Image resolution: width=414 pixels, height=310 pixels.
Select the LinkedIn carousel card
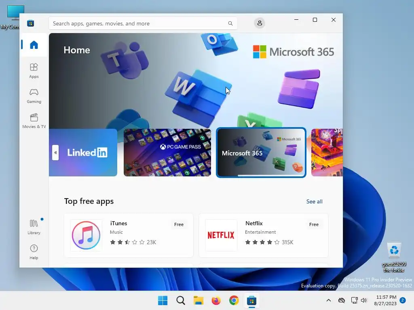click(x=83, y=152)
